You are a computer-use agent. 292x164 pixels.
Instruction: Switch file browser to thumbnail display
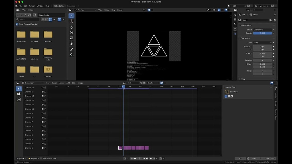point(50,19)
